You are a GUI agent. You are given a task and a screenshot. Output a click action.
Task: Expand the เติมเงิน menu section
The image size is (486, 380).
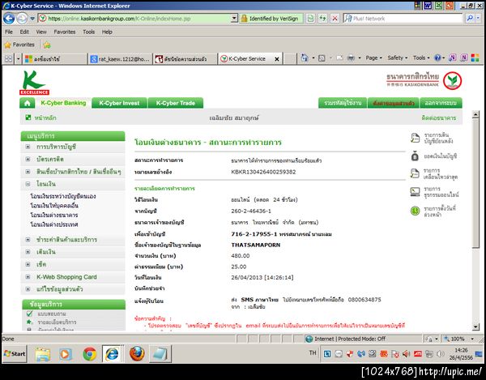28,252
